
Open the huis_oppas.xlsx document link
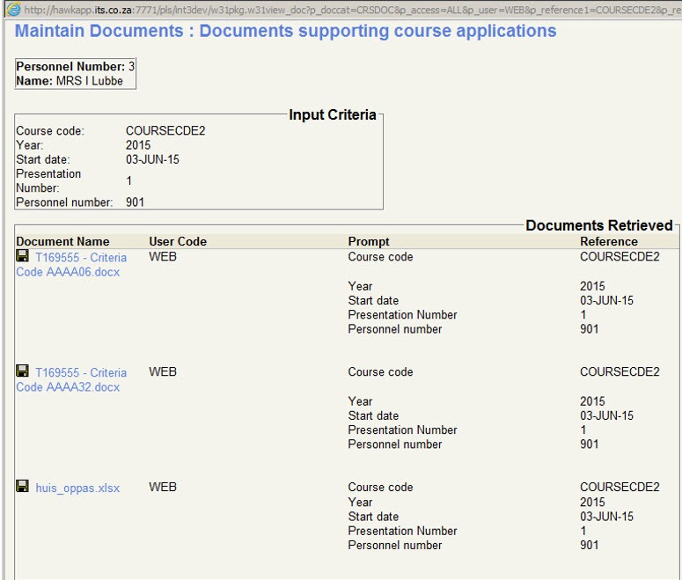tap(77, 488)
